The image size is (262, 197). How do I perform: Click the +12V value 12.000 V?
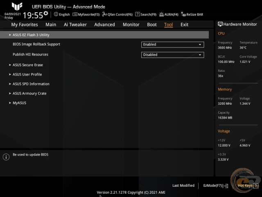[x=224, y=145]
